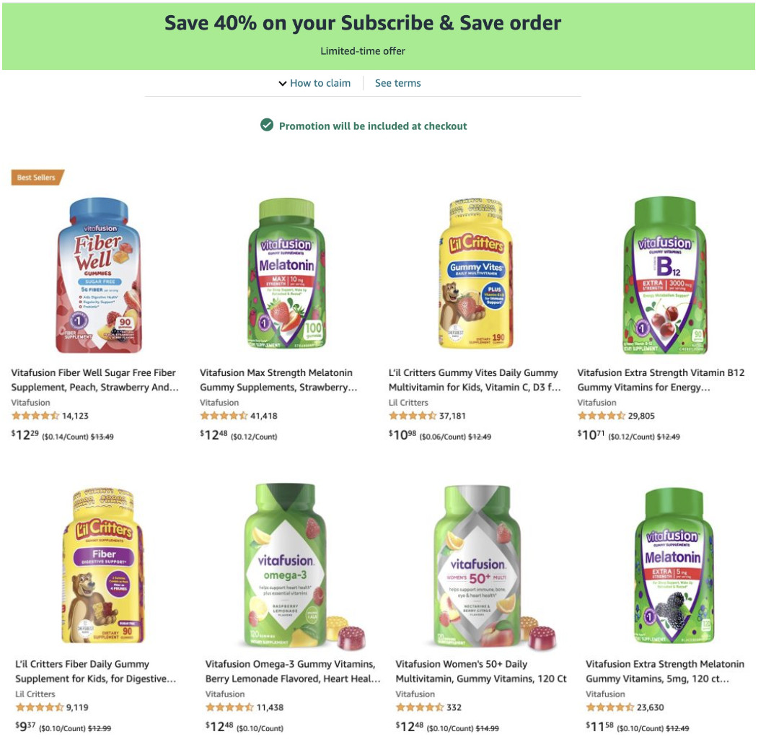Click the green promotion checkmark icon

[x=267, y=126]
